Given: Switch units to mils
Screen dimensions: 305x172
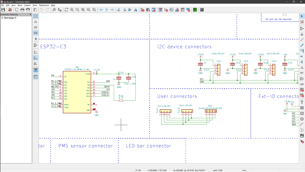Looking at the screenshot, I should (x=36, y=27).
